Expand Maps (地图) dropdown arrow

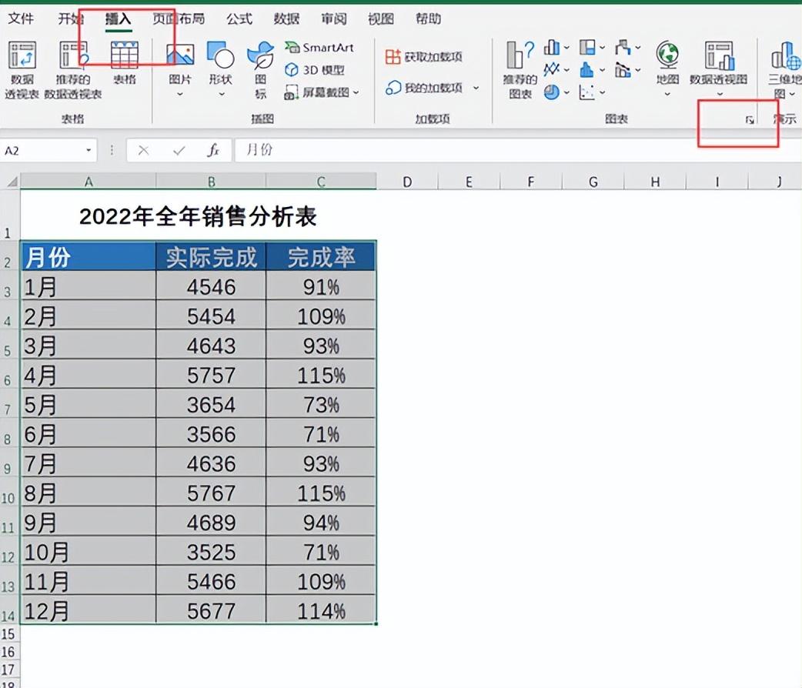(x=667, y=94)
